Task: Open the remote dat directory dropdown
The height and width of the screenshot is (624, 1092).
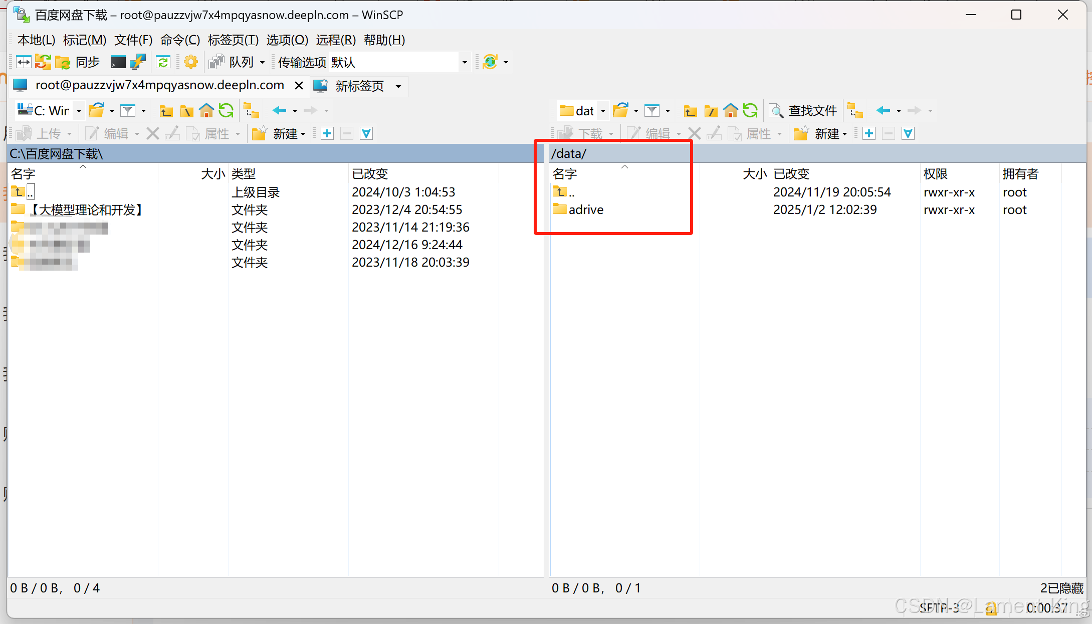Action: (603, 111)
